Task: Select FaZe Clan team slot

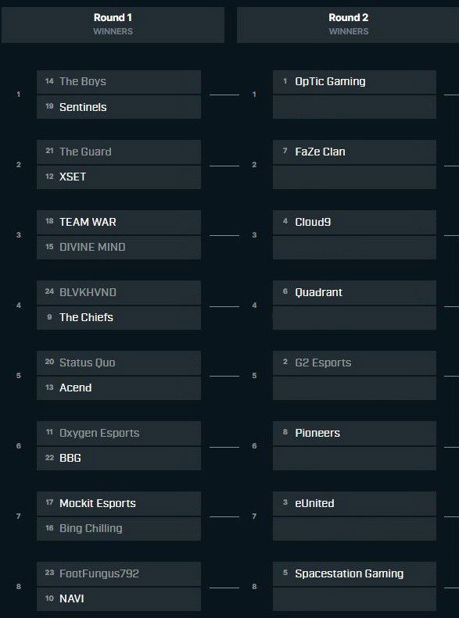Action: (x=354, y=152)
